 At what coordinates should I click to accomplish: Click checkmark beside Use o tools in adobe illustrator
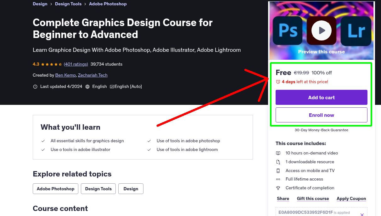[x=43, y=150]
